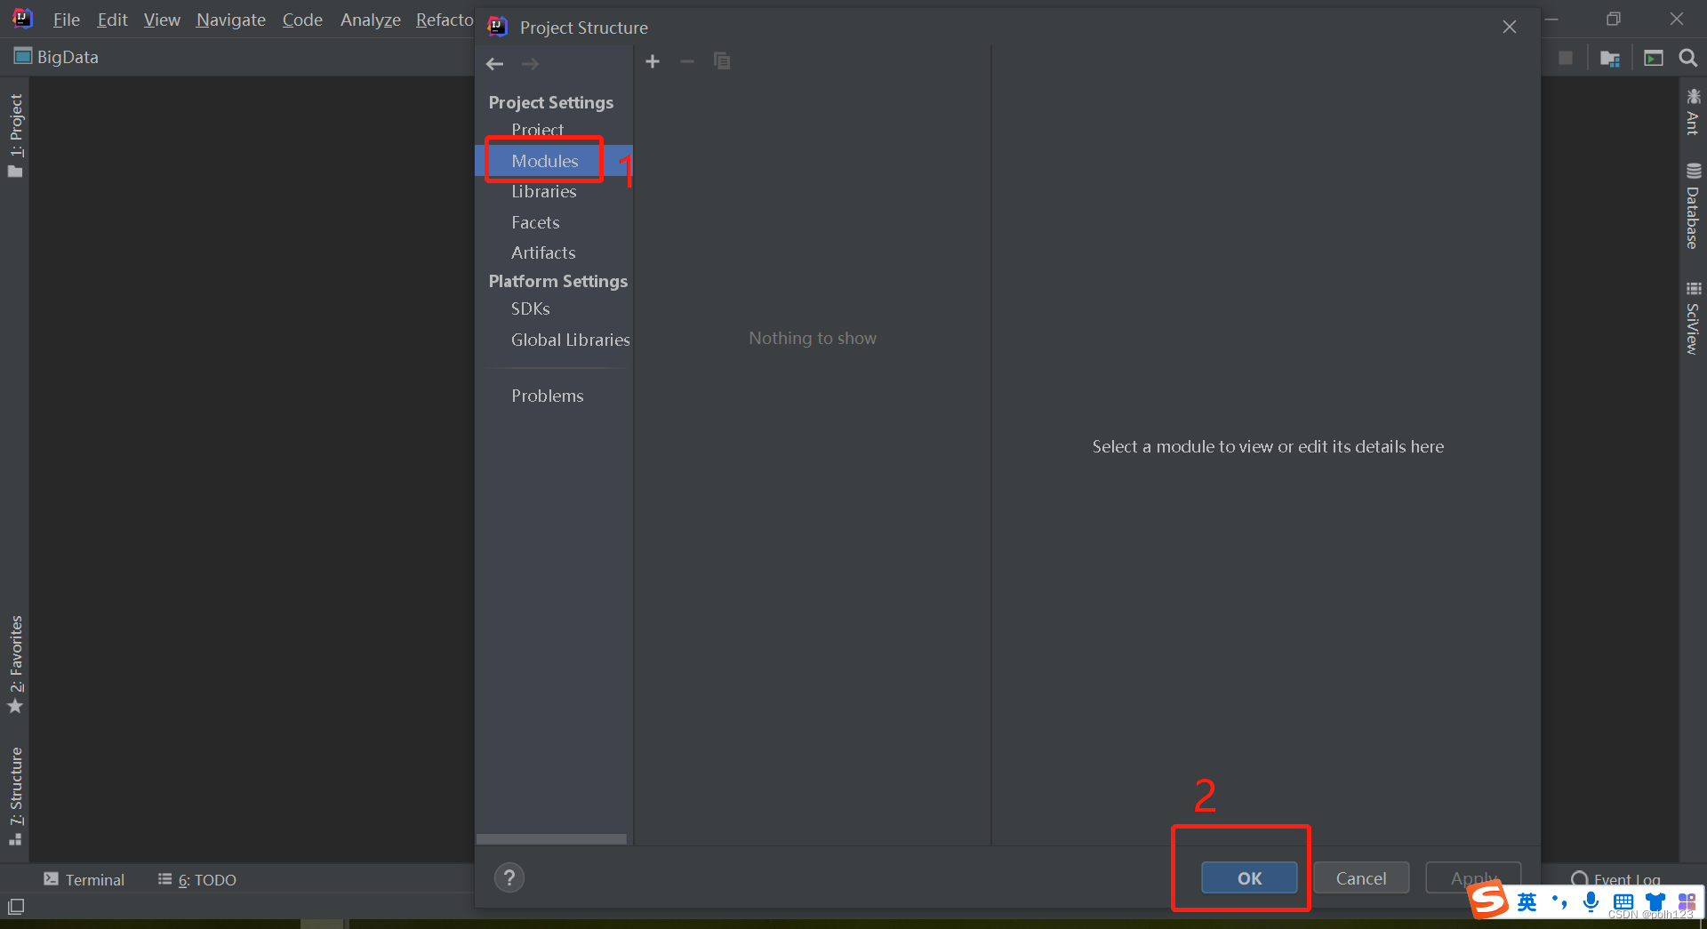The height and width of the screenshot is (929, 1707).
Task: Close the Project Structure dialog
Action: coord(1510,28)
